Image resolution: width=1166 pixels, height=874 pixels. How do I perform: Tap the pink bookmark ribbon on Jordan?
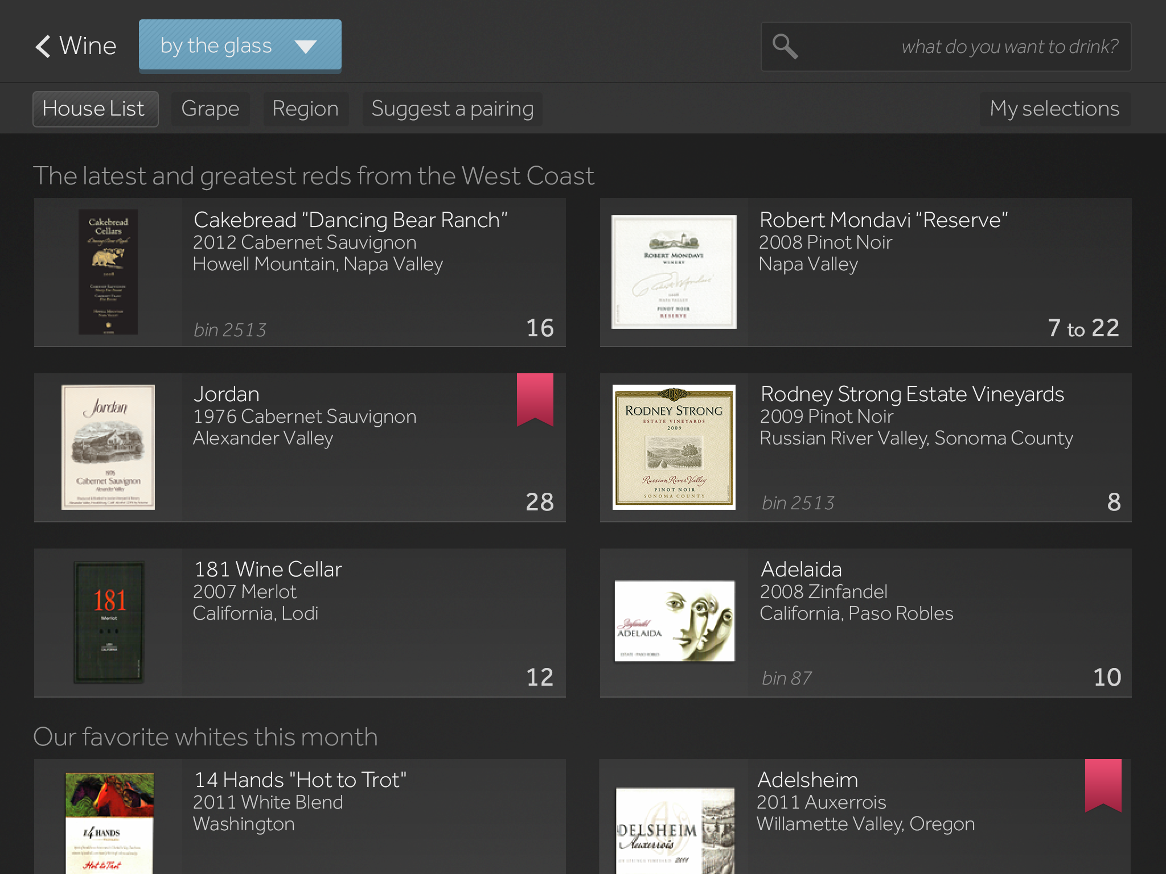click(x=535, y=399)
